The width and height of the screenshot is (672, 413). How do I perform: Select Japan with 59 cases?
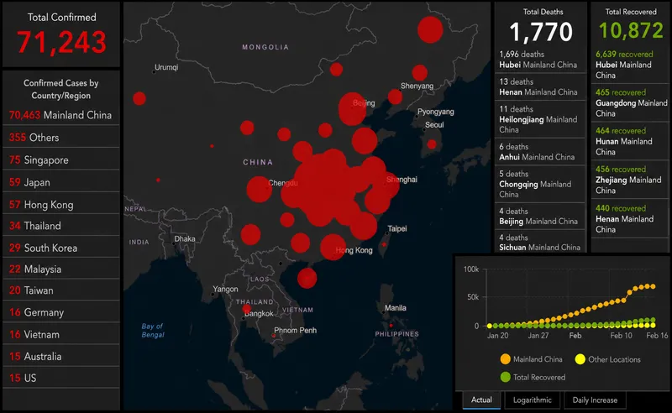point(60,182)
